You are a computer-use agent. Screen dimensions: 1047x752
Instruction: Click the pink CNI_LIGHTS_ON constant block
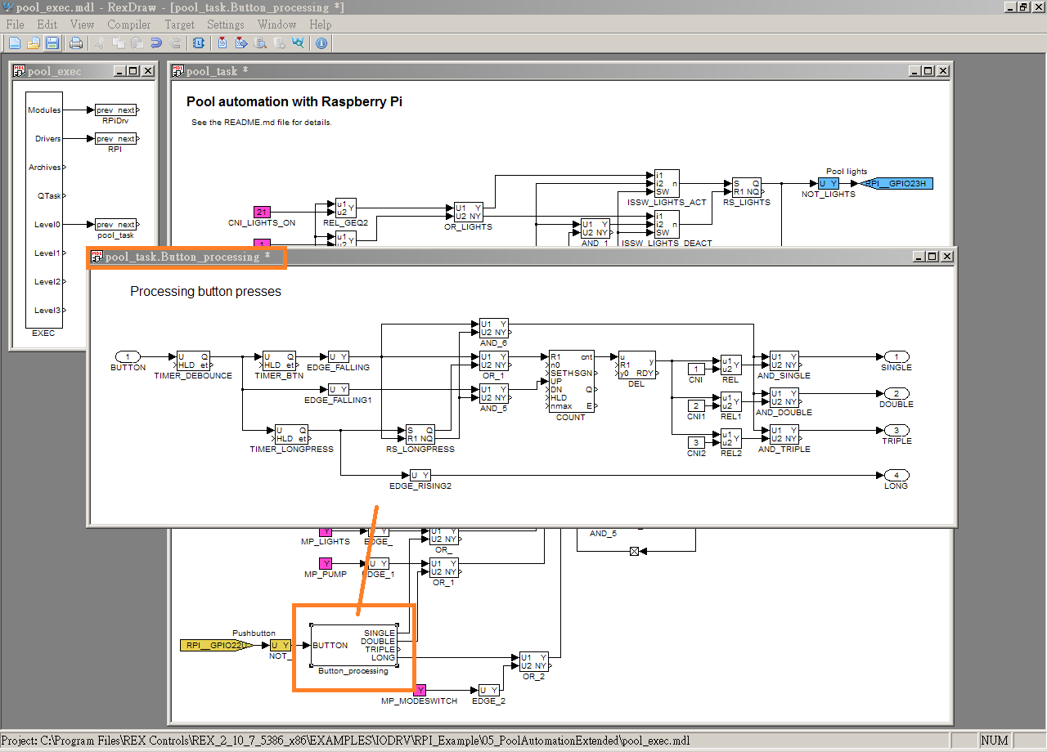click(x=262, y=212)
